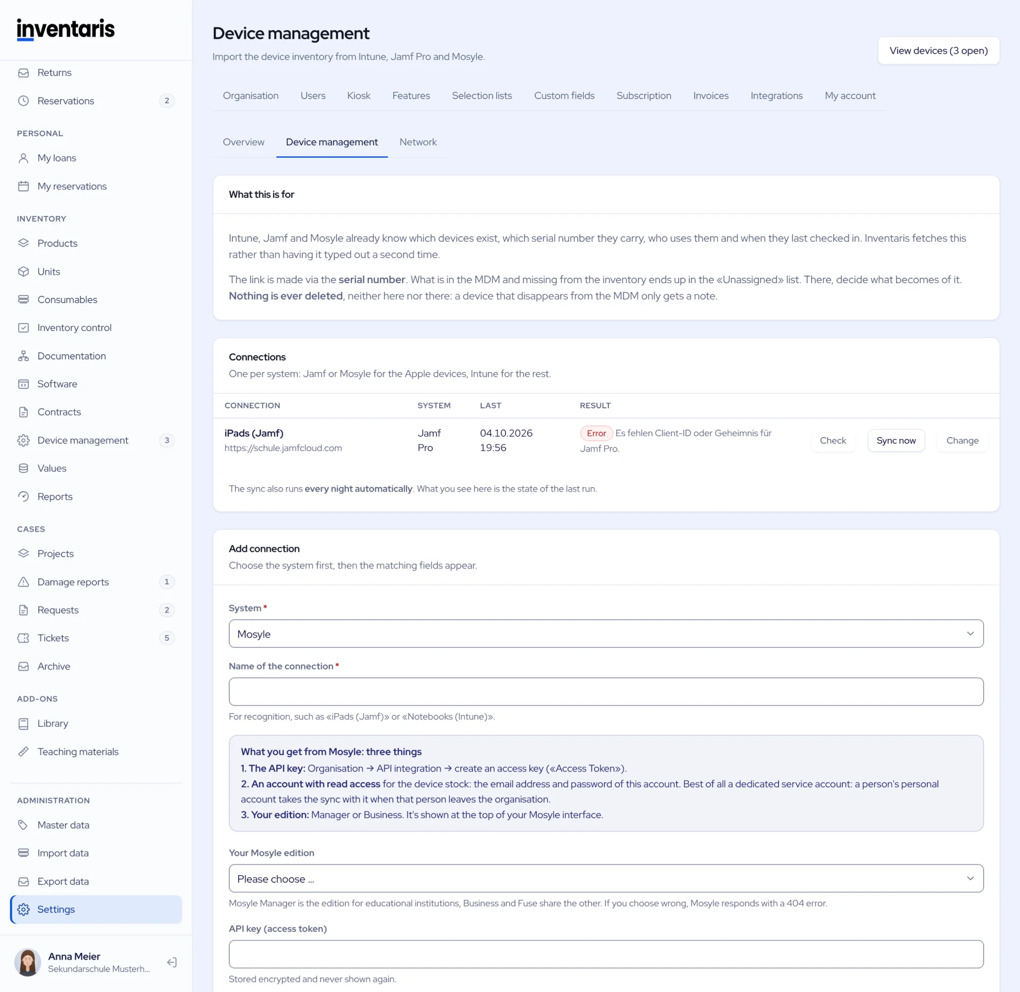Open Export data in the sidebar

tap(96, 881)
